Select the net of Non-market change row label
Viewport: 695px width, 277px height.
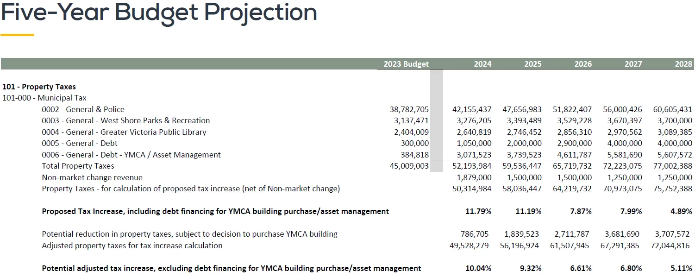pos(191,189)
